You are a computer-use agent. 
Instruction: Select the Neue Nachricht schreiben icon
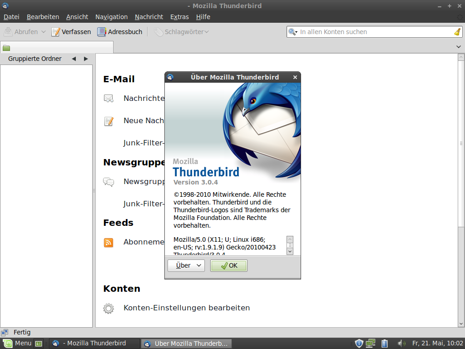[x=109, y=120]
